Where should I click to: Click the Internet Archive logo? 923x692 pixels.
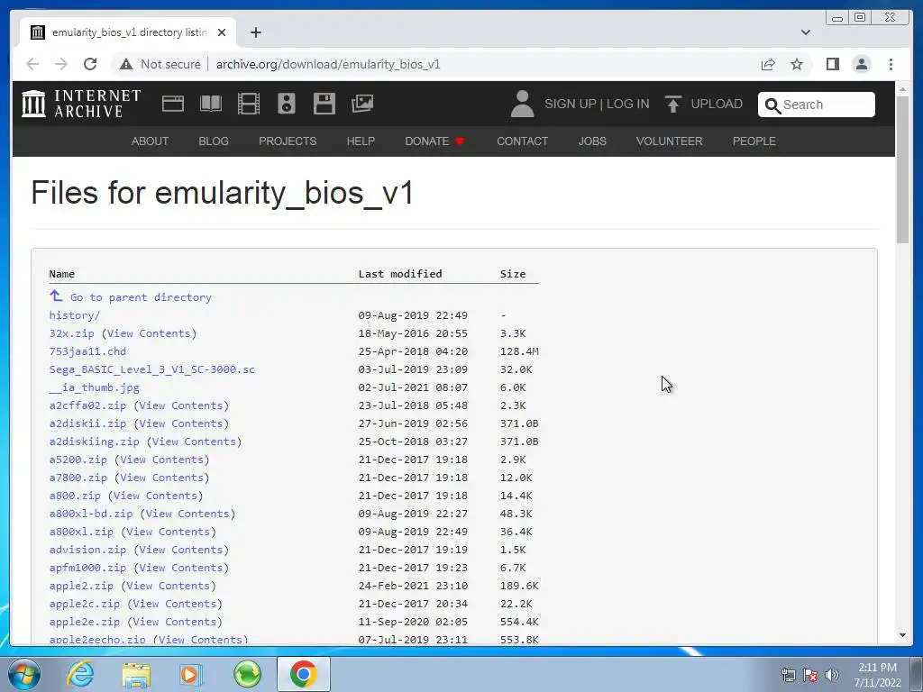coord(81,104)
